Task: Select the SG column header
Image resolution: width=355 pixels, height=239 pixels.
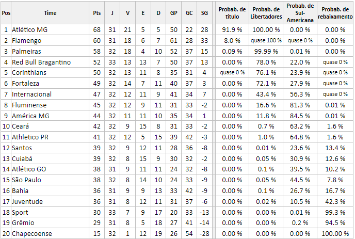Action: 204,13
